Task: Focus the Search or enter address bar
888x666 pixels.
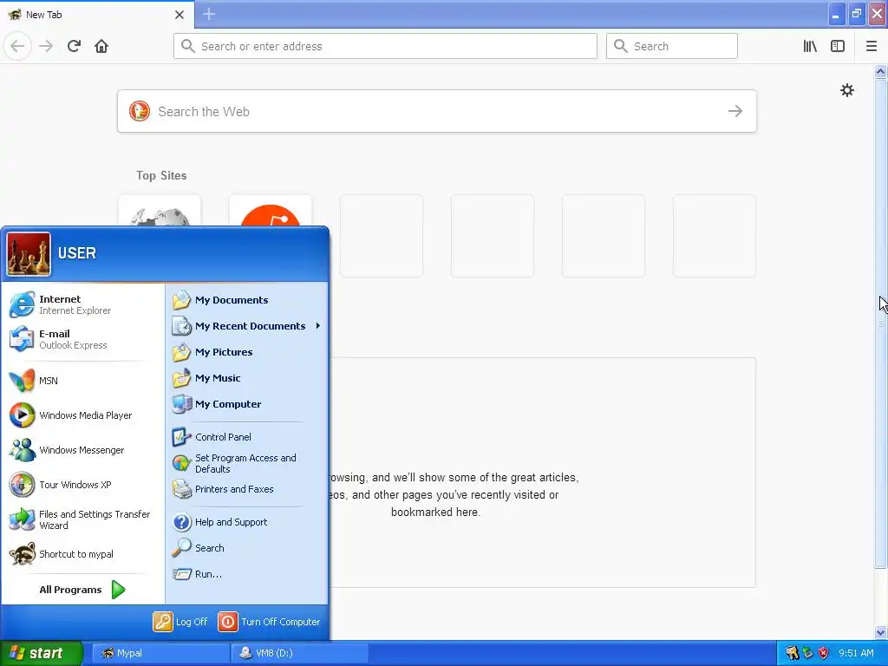Action: pyautogui.click(x=385, y=46)
